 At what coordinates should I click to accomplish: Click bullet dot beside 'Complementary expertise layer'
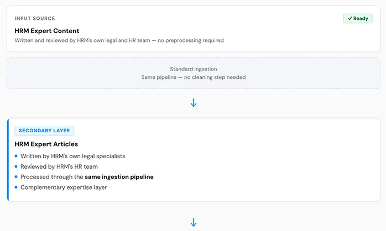(16, 187)
